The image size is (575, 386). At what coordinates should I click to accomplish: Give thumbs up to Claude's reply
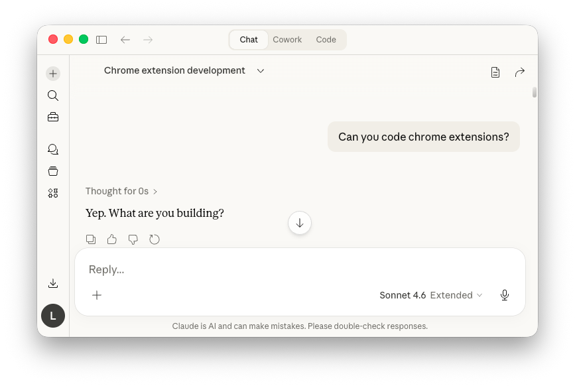pyautogui.click(x=111, y=239)
